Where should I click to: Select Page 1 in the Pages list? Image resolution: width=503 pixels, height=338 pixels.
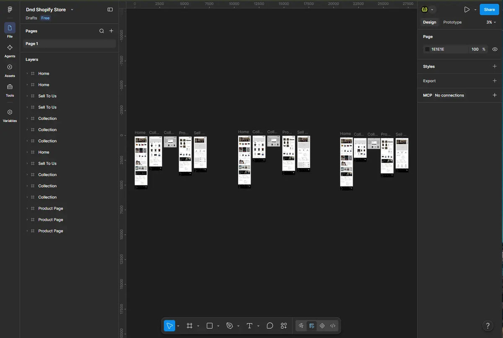click(69, 44)
